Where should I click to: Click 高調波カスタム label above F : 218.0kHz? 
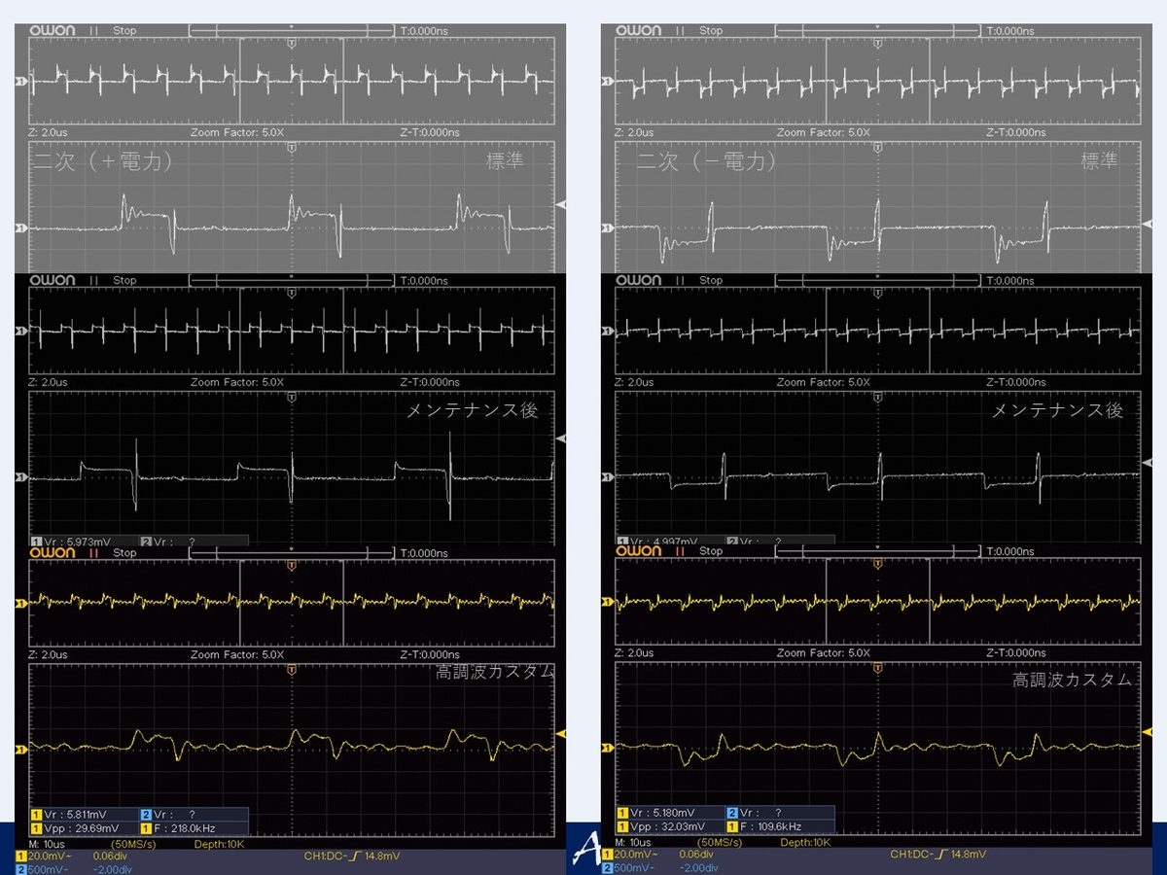click(x=496, y=671)
